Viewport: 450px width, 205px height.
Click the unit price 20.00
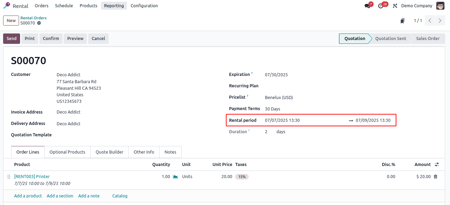tap(227, 177)
